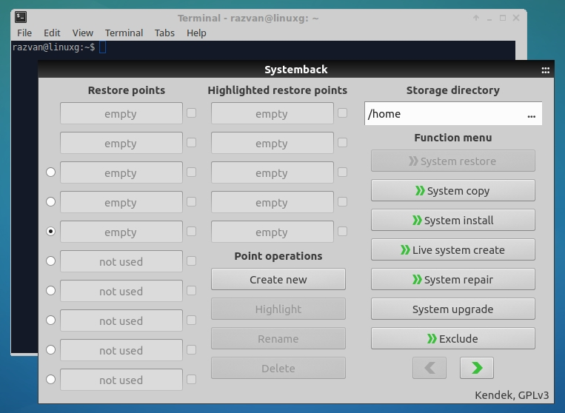Open Live system create function

[x=453, y=249]
